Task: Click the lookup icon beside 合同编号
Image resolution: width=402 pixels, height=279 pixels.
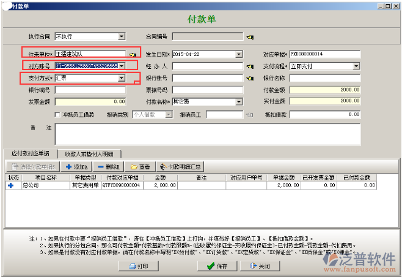Action: coord(249,37)
